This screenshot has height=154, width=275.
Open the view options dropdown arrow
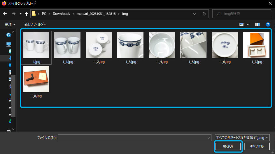tap(248, 24)
